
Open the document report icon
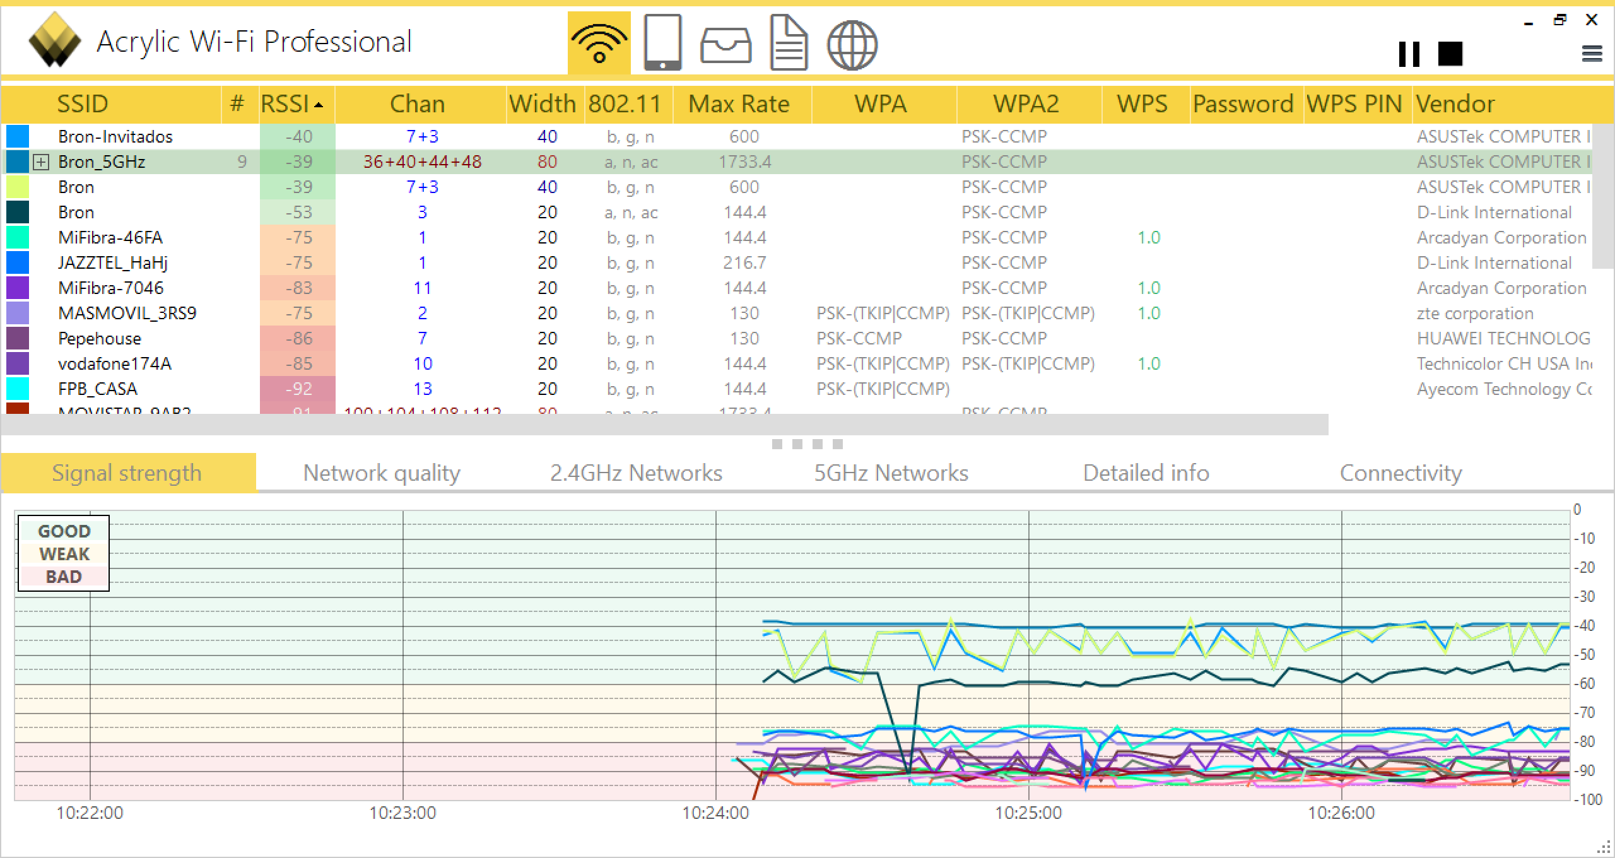click(789, 43)
